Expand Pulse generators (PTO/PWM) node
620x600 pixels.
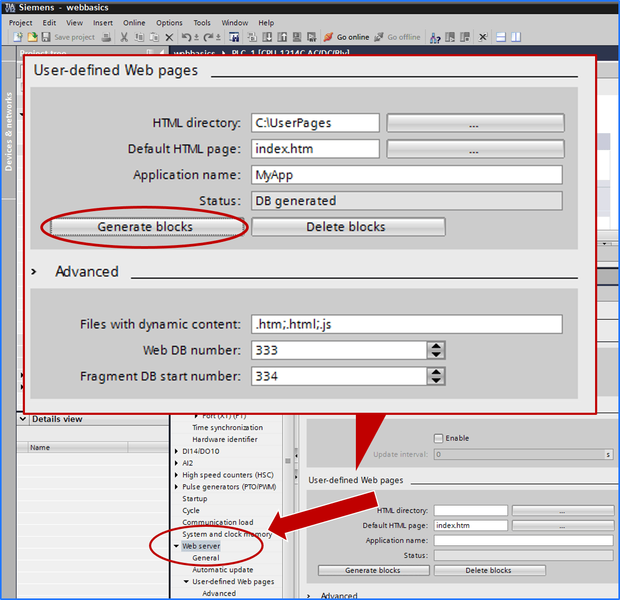[177, 486]
